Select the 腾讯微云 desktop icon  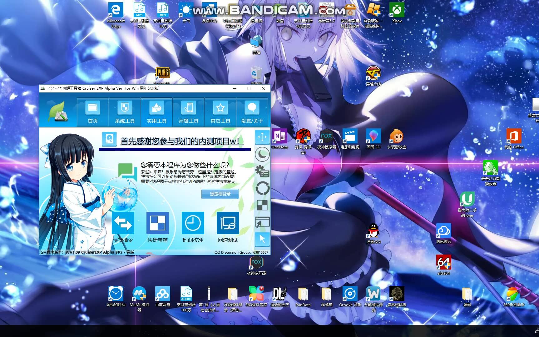tap(444, 234)
